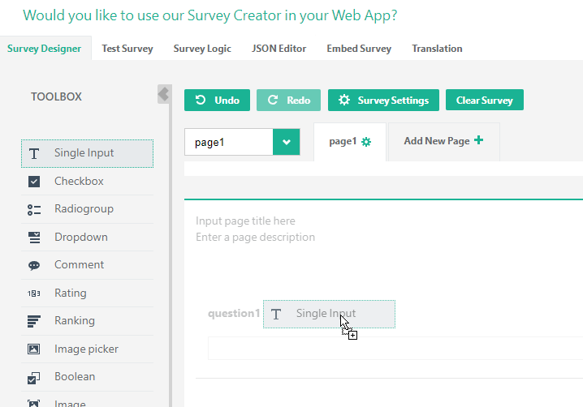Click the Image picker toolbox icon
583x407 pixels.
[34, 349]
